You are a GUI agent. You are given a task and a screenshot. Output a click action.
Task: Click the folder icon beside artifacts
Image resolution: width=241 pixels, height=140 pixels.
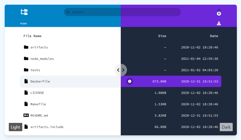tap(26, 47)
